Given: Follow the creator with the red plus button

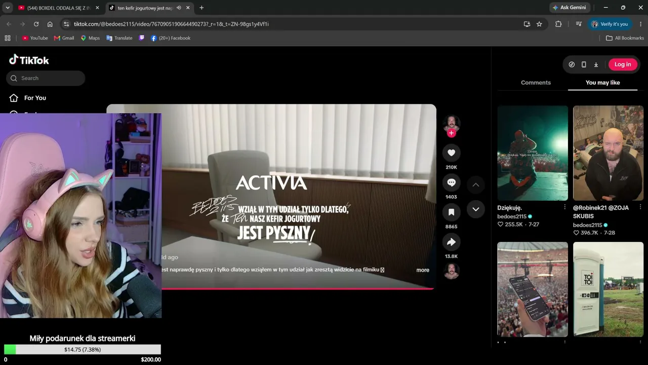Looking at the screenshot, I should pyautogui.click(x=451, y=133).
